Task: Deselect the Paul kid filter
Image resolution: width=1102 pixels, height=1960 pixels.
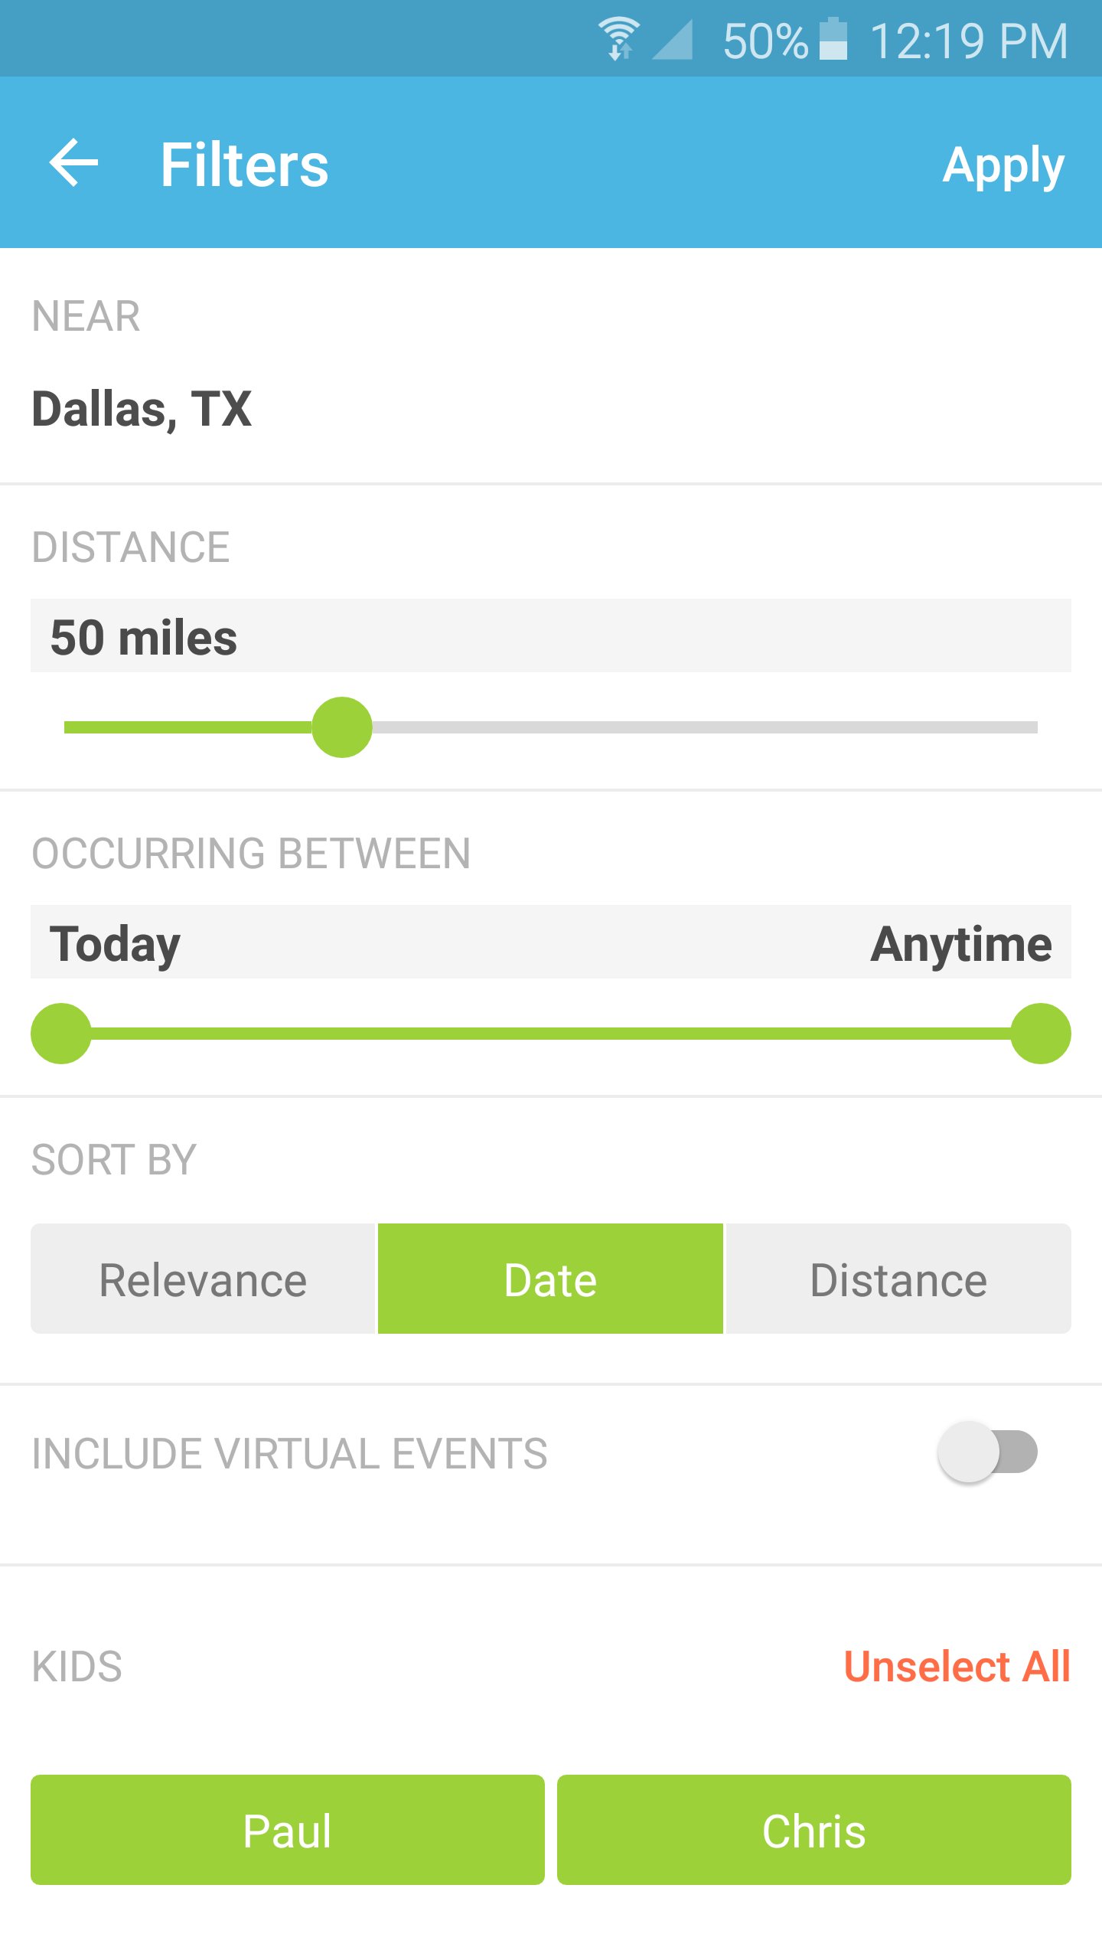Action: [287, 1829]
